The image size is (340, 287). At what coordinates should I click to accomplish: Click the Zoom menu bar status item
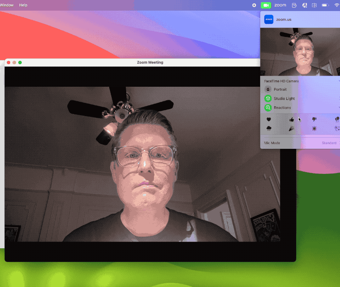click(x=280, y=5)
